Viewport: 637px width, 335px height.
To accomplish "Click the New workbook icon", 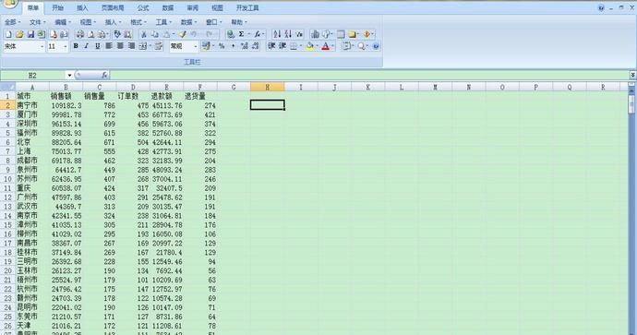I will (8, 34).
